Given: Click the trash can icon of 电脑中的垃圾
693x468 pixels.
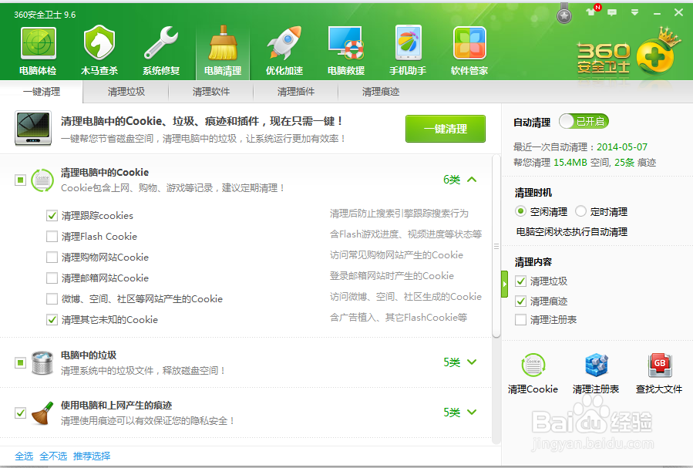Looking at the screenshot, I should (x=42, y=363).
